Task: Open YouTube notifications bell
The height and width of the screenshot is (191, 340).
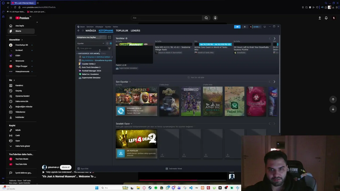Action: point(326,18)
